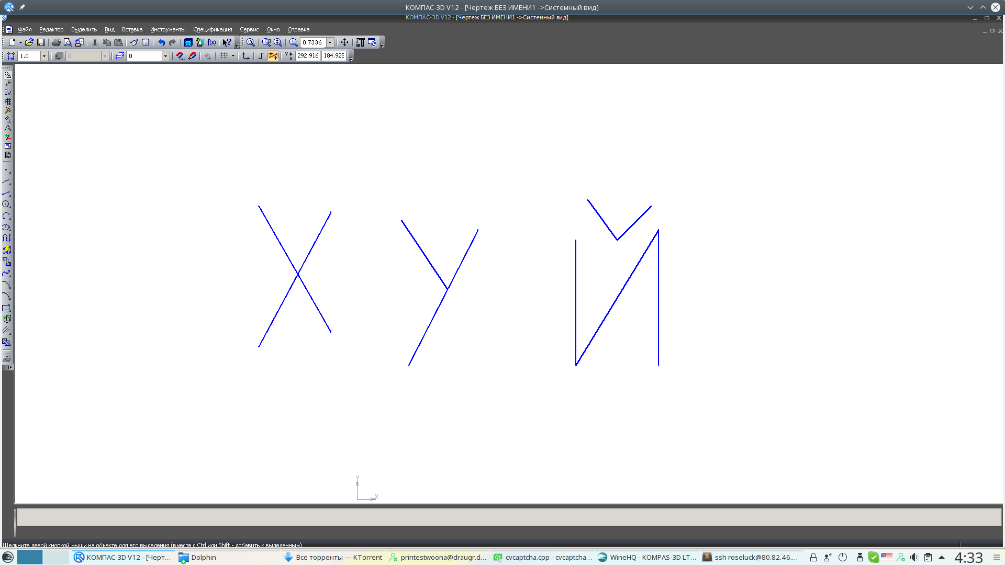This screenshot has width=1005, height=565.
Task: Select the Ellipse drawing tool
Action: point(6,228)
